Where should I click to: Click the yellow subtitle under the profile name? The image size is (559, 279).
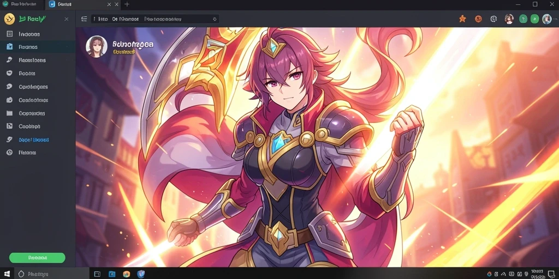124,52
